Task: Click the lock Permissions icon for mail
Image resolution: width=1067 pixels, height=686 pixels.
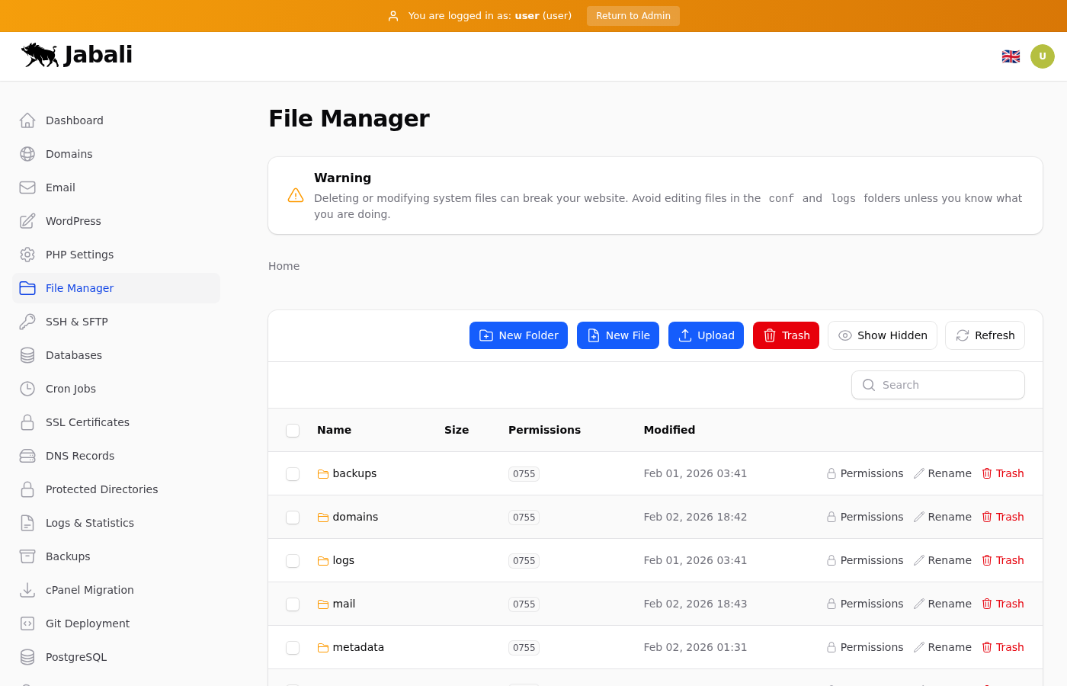Action: point(831,604)
